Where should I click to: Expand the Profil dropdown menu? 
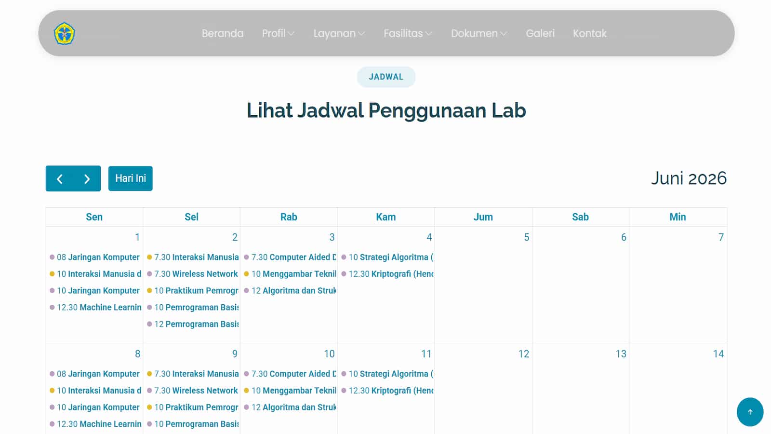pyautogui.click(x=278, y=33)
